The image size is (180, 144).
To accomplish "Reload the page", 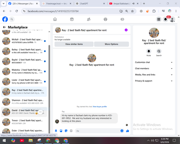I will tap(17, 11).
